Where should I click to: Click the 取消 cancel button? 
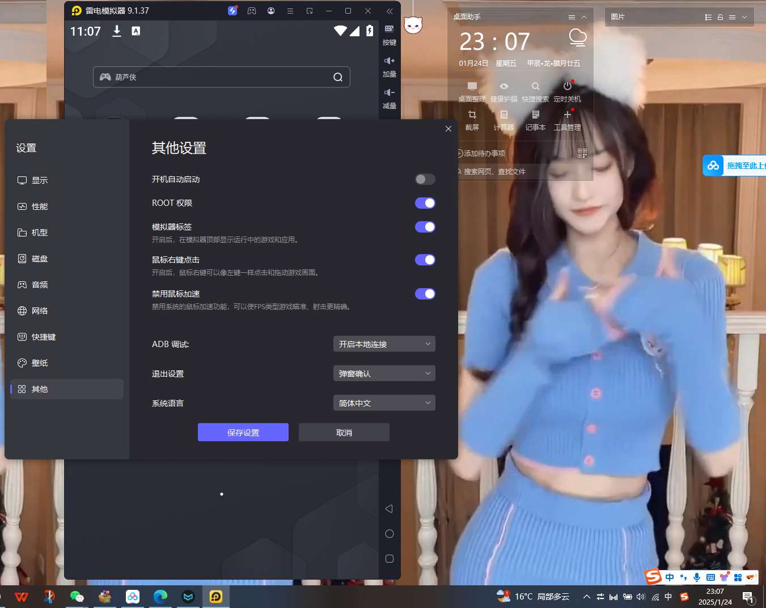click(344, 432)
